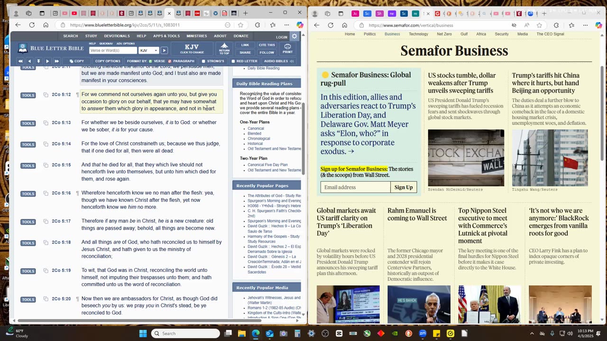The width and height of the screenshot is (607, 341).
Task: Open Windows Start menu
Action: pos(143,333)
